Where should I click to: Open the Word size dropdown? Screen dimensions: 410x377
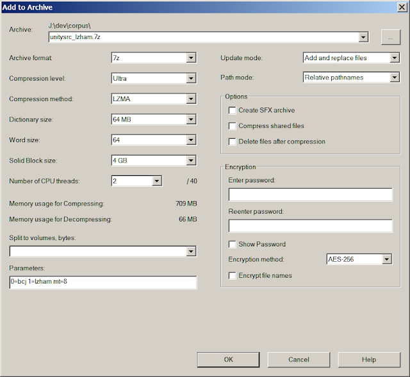click(191, 140)
